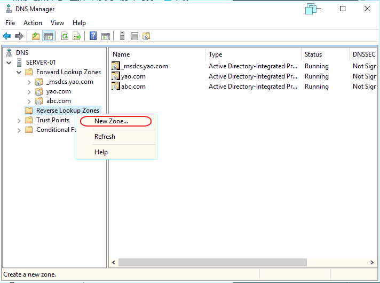Click _msdcs.yao.com name in list pane

[x=145, y=66]
